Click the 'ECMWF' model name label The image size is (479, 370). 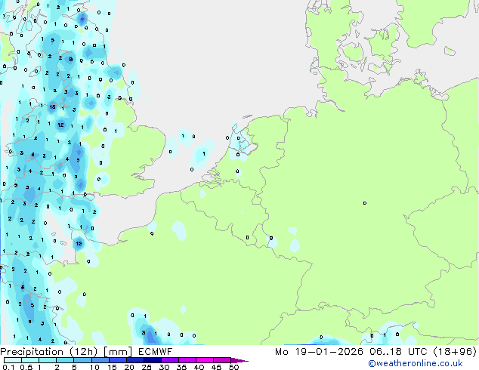tap(155, 352)
